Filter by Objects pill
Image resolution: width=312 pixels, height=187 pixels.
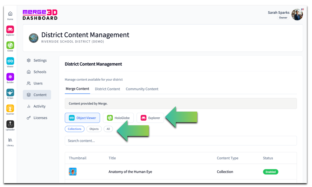point(94,129)
